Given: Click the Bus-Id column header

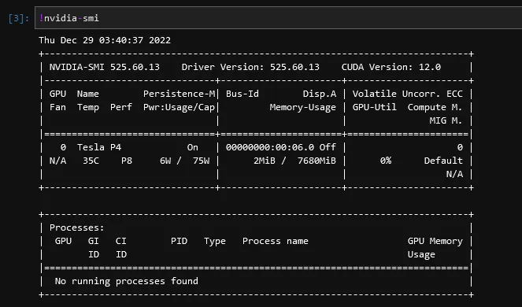Looking at the screenshot, I should tap(242, 94).
